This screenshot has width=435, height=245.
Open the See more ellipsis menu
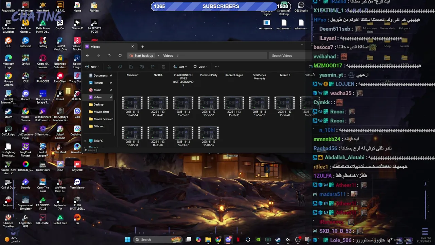(217, 67)
